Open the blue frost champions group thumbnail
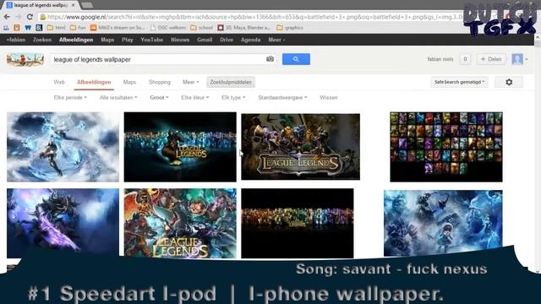Screen dimensions: 541x304 (x=443, y=223)
